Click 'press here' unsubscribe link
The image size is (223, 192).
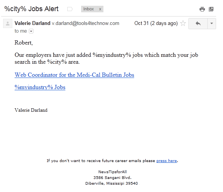point(166,161)
